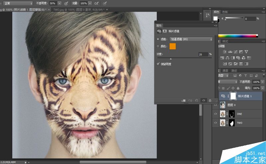Open the blend mode dropdown in options bar
The width and height of the screenshot is (266, 164).
pos(18,3)
